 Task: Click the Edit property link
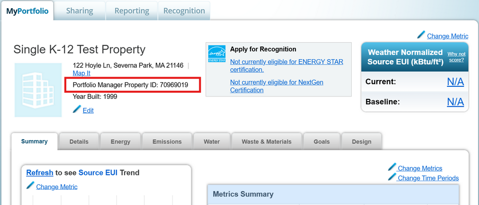tap(88, 110)
